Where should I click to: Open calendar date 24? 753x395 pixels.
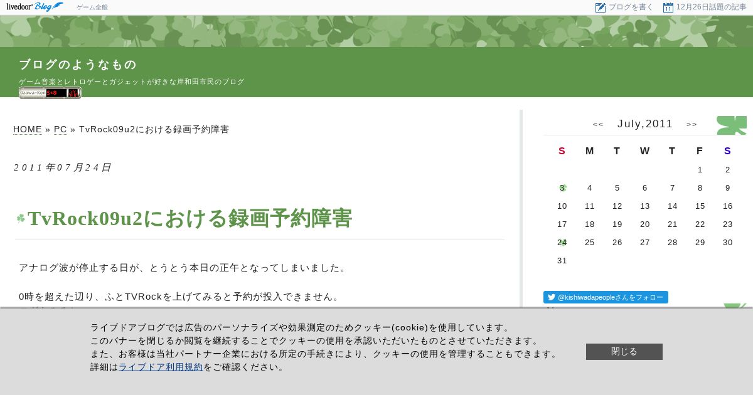pyautogui.click(x=562, y=242)
